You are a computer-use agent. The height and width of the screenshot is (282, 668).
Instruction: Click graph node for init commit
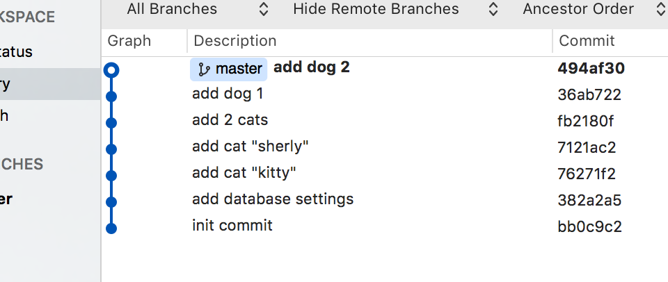pos(111,227)
